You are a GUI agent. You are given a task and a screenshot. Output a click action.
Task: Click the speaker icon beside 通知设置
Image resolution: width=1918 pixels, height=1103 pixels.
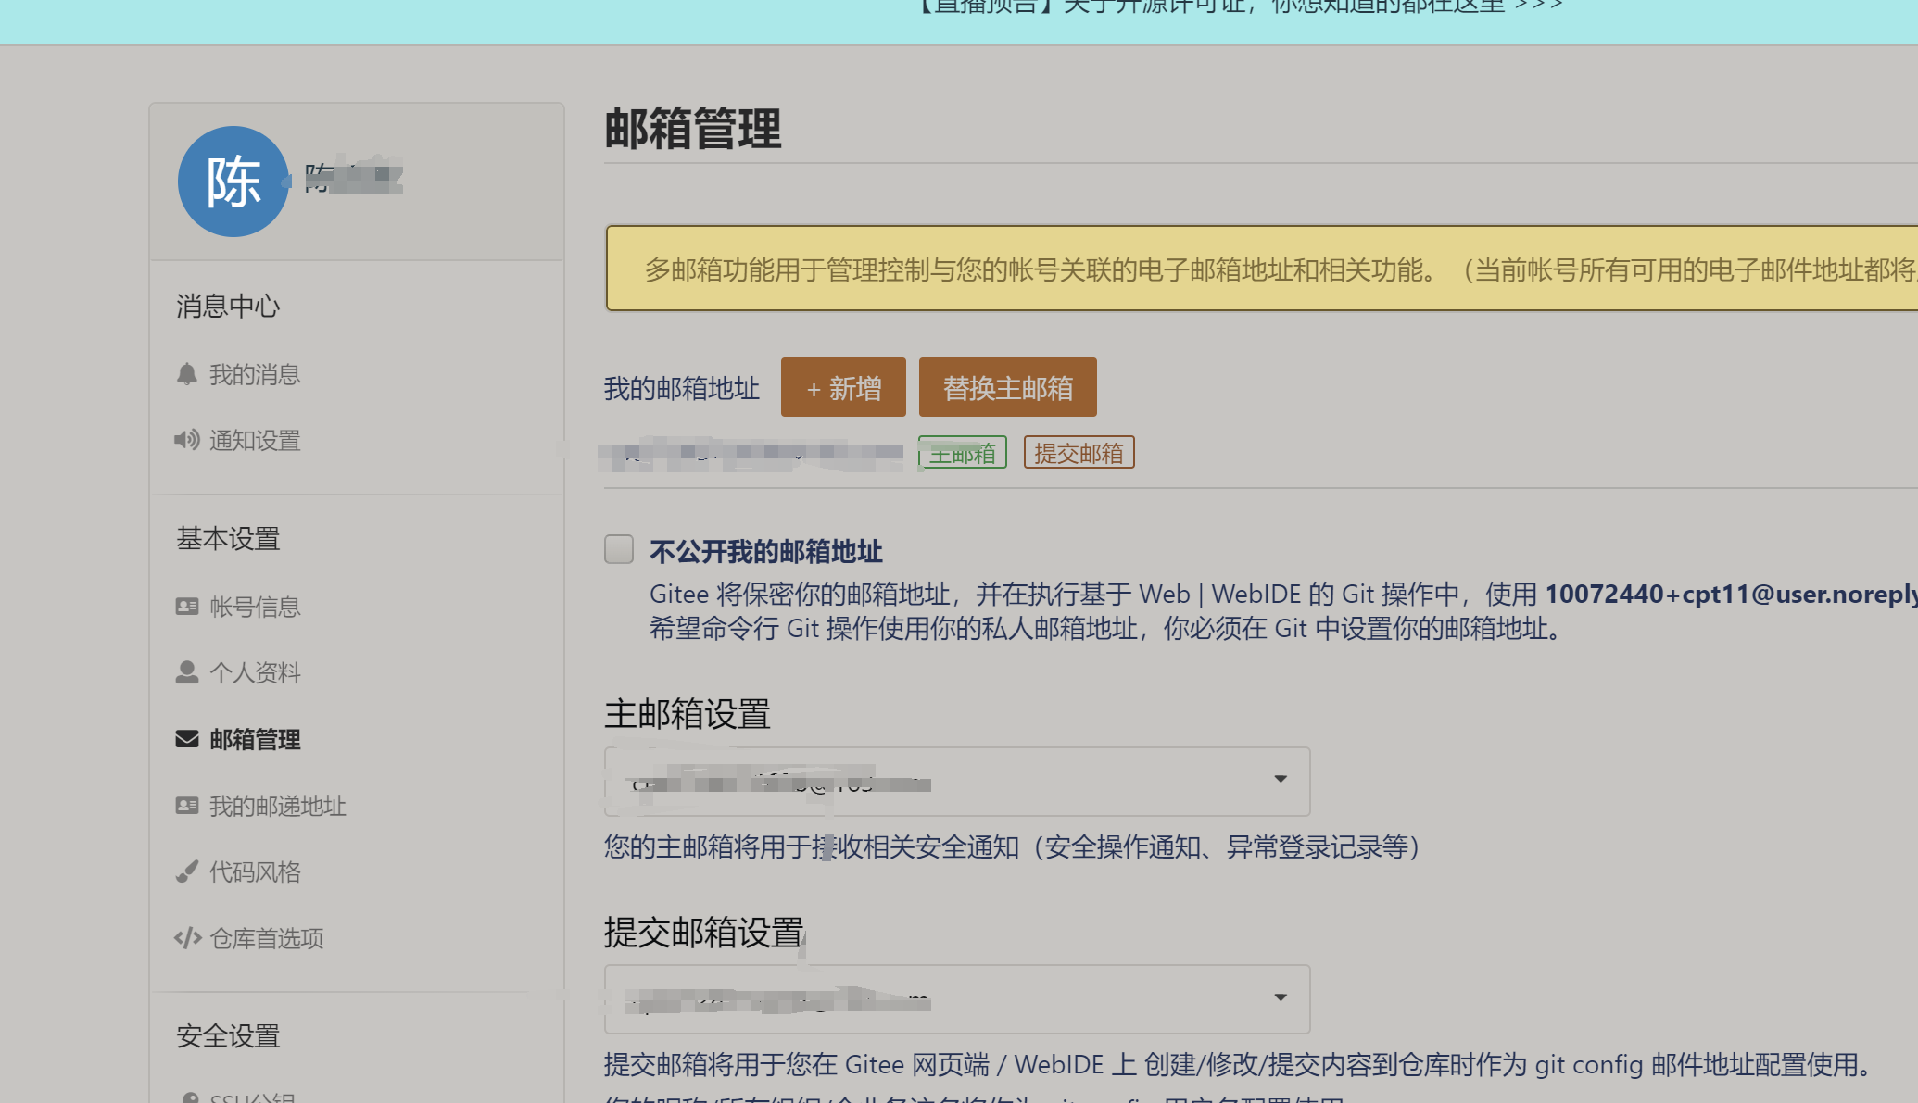(187, 440)
